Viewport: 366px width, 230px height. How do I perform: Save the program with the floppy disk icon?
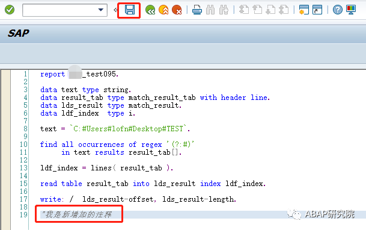coord(130,10)
